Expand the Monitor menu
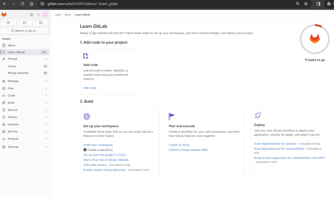Viewport: 334px width, 197px height. [x=25, y=132]
